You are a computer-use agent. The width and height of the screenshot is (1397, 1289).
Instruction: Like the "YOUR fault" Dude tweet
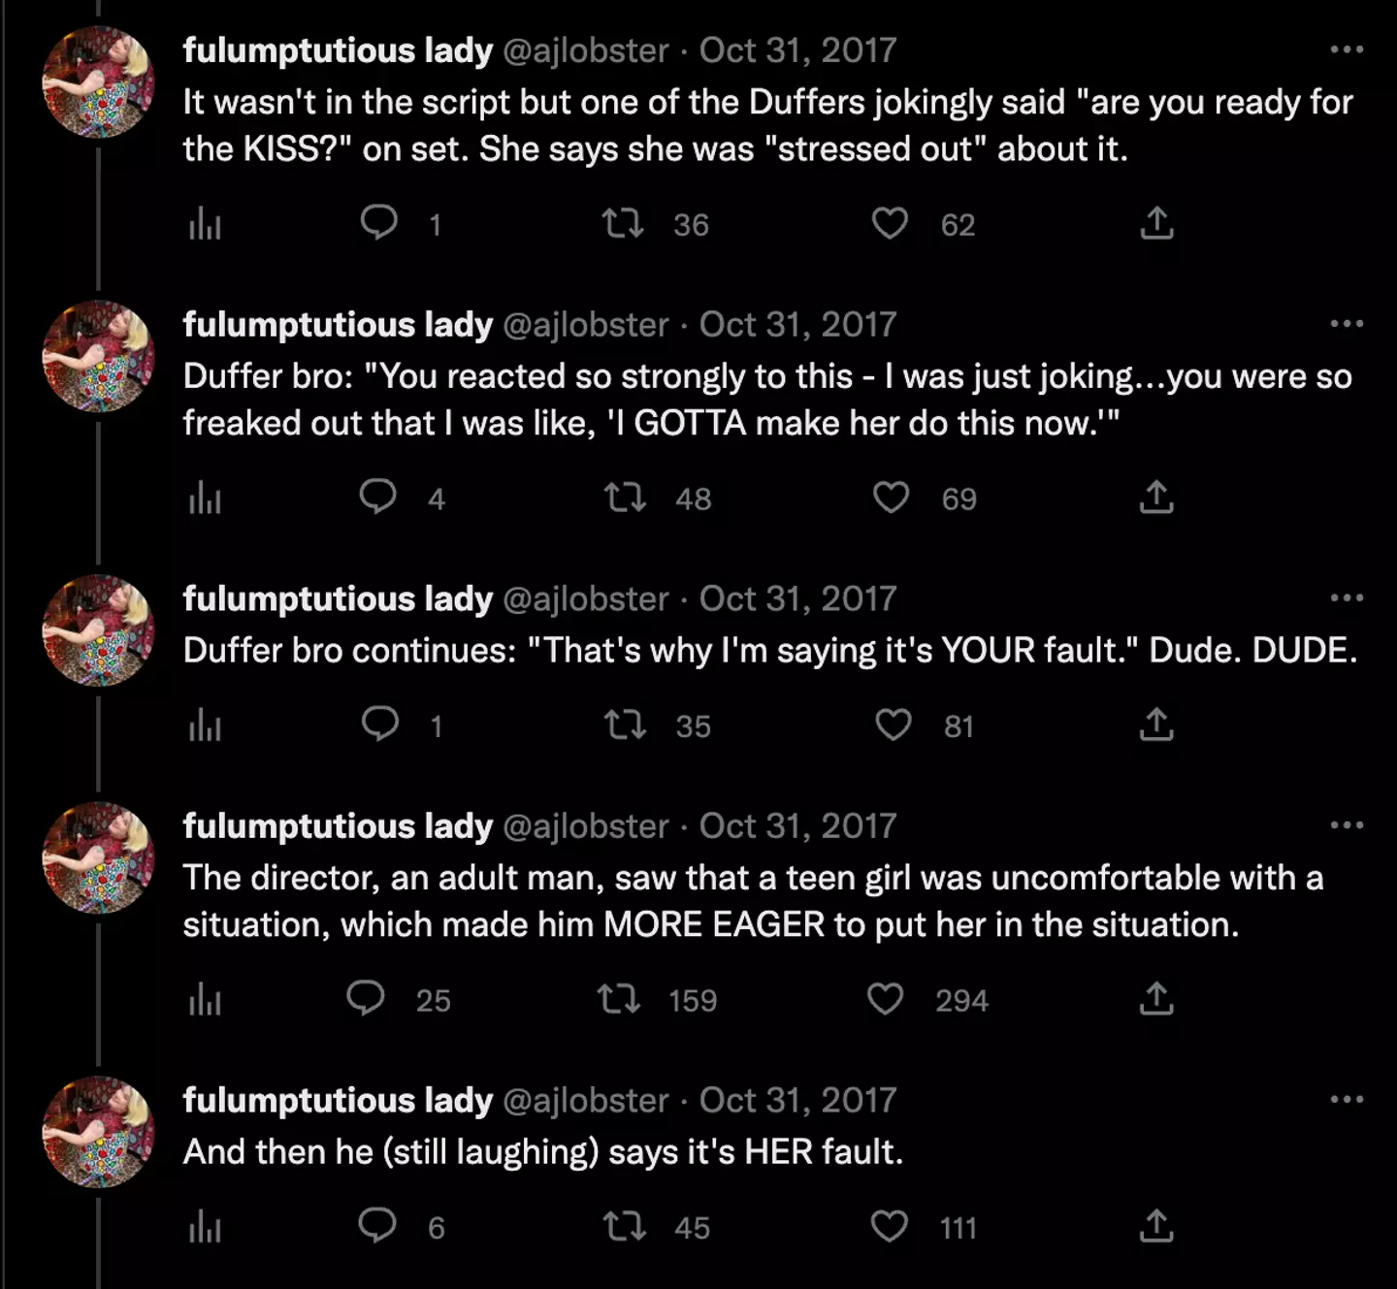tap(893, 725)
